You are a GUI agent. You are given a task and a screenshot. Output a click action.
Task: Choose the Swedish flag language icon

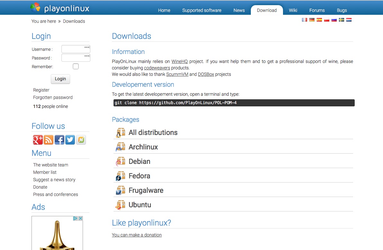click(342, 20)
